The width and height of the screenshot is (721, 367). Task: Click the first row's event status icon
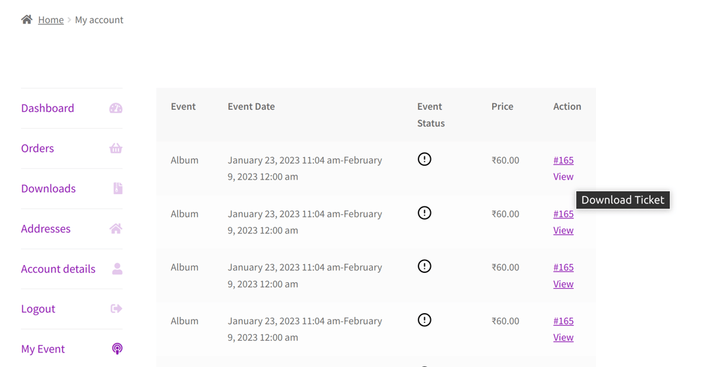[x=424, y=159]
